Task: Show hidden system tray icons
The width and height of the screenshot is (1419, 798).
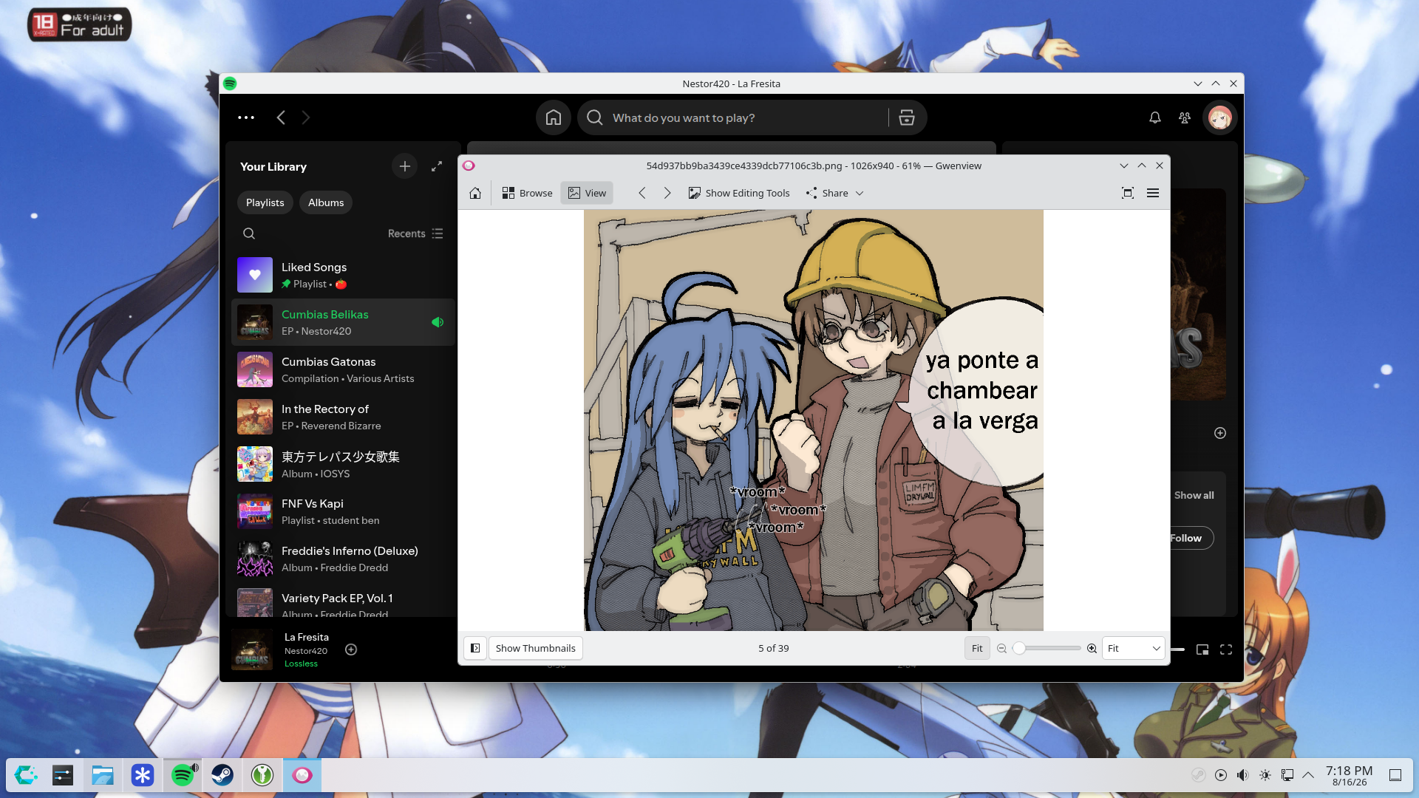Action: click(x=1308, y=775)
